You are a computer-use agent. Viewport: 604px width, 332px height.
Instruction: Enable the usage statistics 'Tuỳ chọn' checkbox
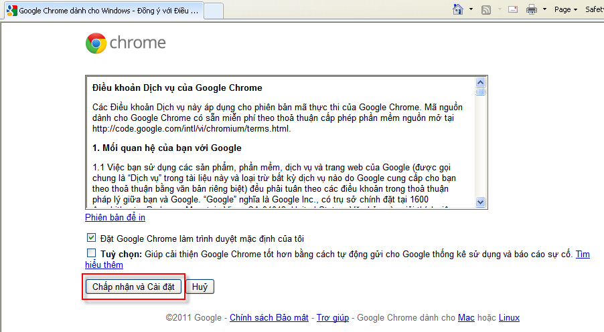(91, 253)
